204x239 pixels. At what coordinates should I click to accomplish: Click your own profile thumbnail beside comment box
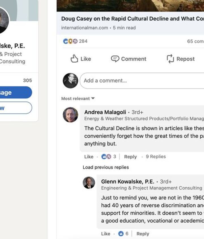click(70, 81)
